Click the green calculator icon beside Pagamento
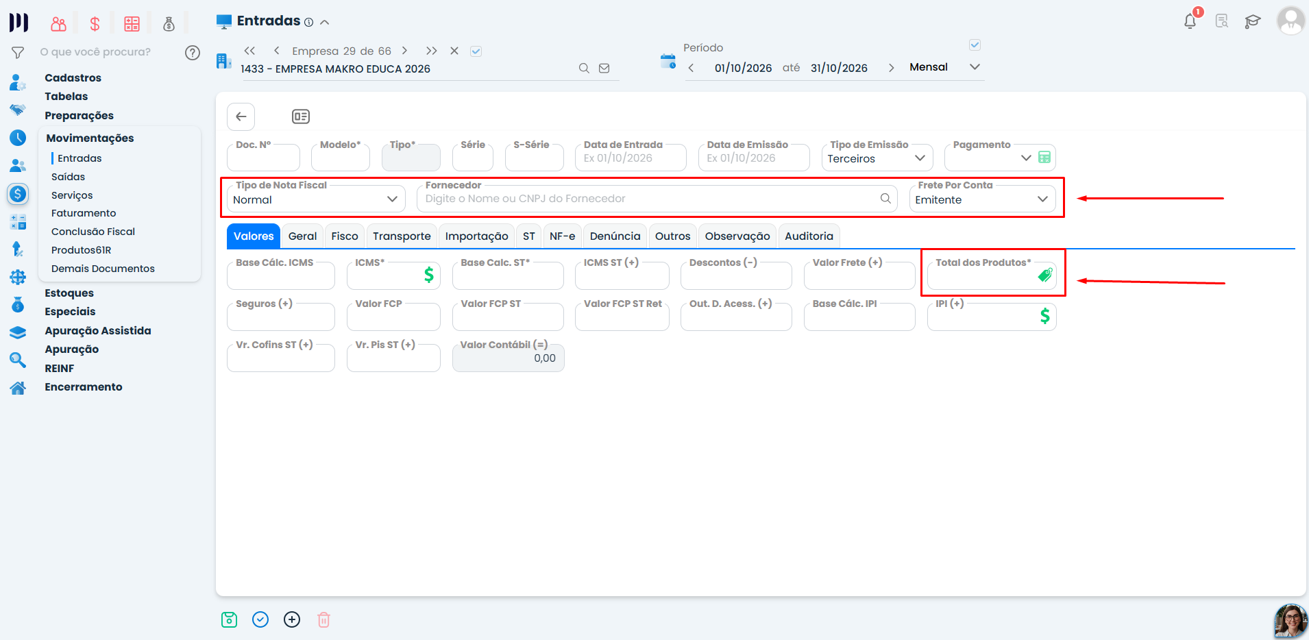Screen dimensions: 1309x640 click(1044, 158)
